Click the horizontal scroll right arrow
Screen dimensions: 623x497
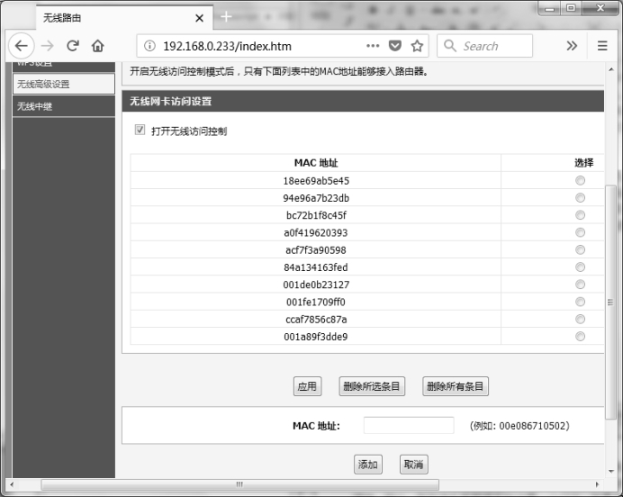(597, 484)
